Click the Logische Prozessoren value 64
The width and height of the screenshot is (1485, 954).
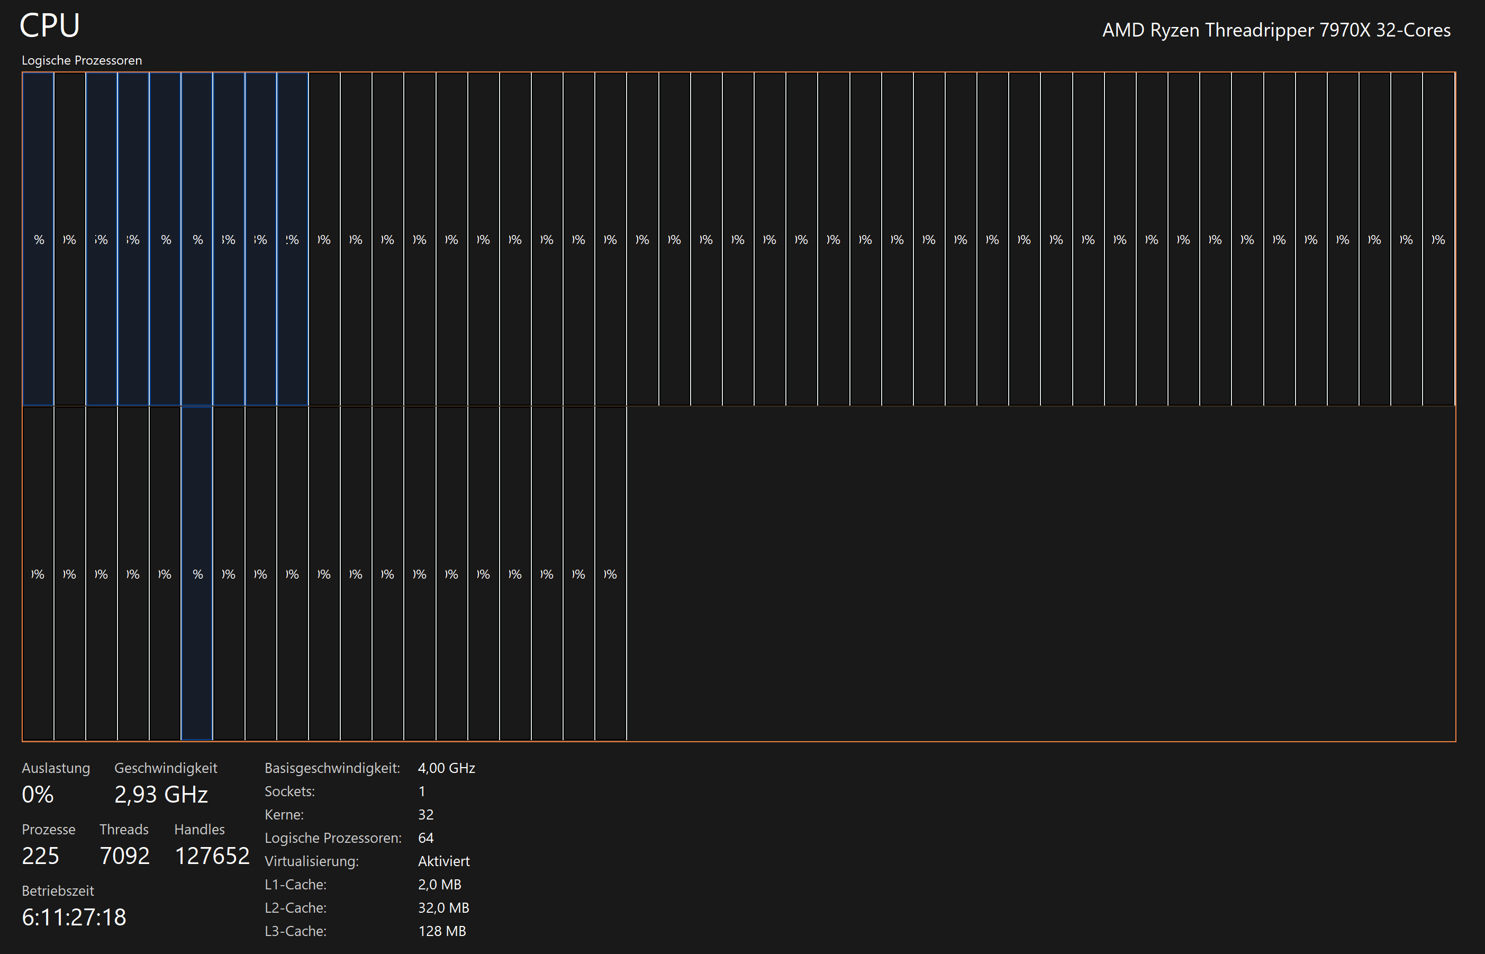(425, 838)
